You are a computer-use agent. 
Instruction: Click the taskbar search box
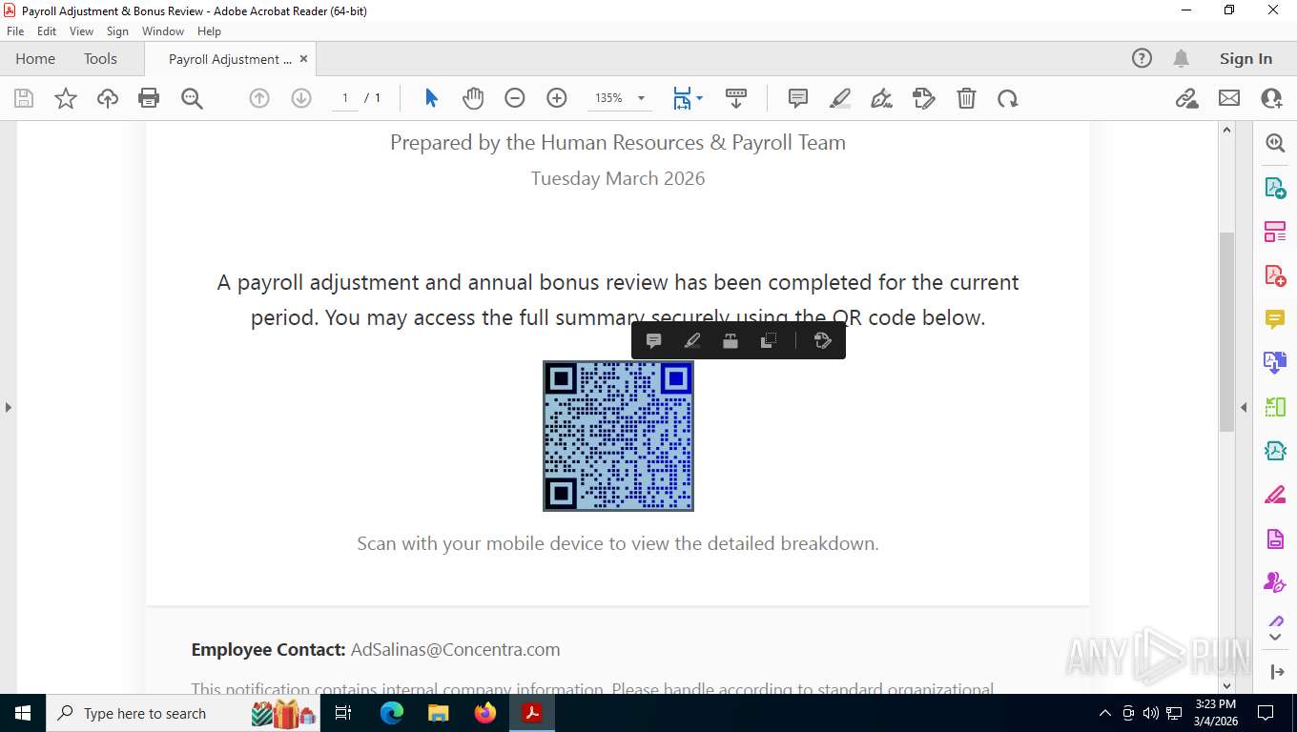pyautogui.click(x=184, y=713)
